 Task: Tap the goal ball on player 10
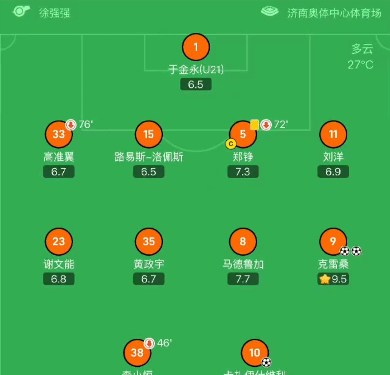pyautogui.click(x=266, y=362)
